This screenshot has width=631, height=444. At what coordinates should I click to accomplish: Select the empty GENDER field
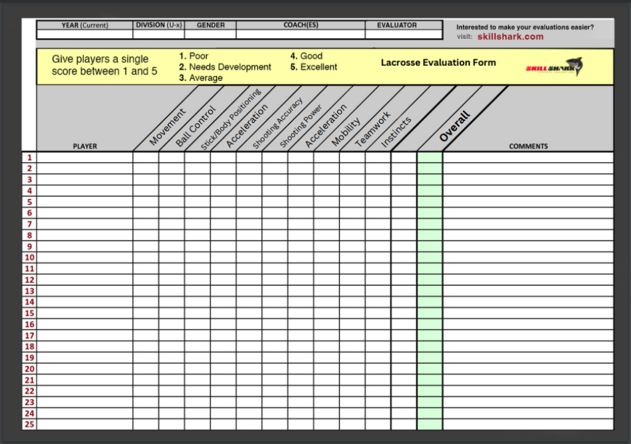coord(210,35)
